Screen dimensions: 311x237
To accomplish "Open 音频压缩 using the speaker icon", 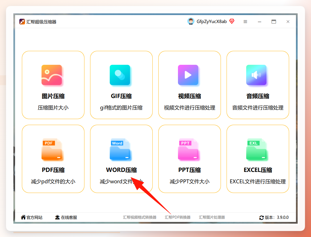I will 256,75.
